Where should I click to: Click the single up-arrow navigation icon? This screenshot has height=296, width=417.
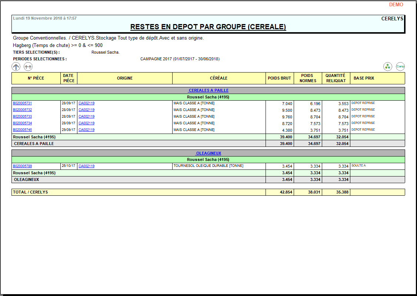click(16, 67)
